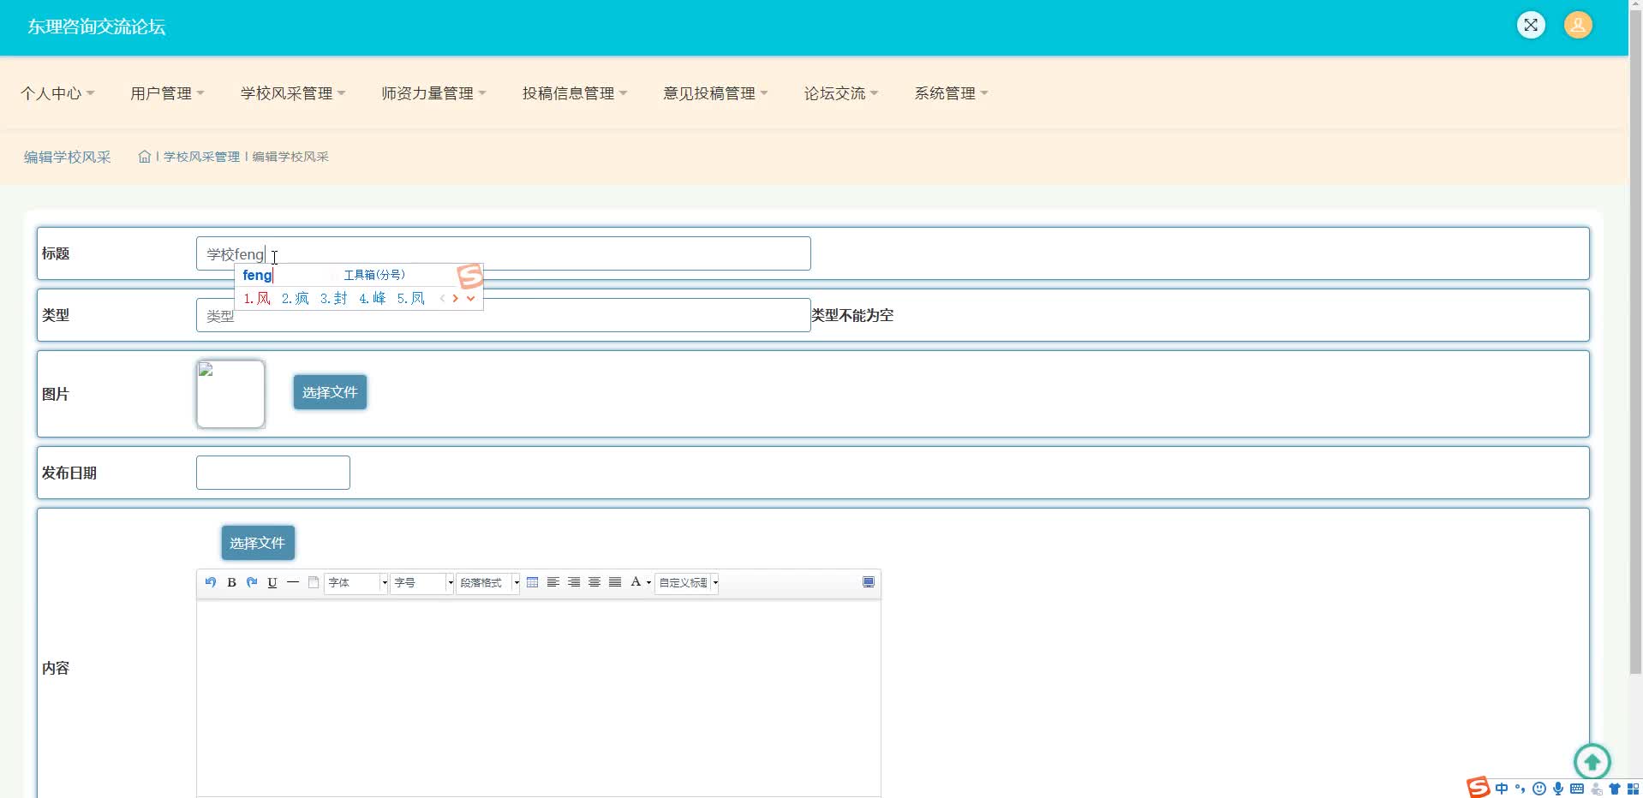Click the 发布日期 date input field
This screenshot has width=1643, height=798.
273,473
